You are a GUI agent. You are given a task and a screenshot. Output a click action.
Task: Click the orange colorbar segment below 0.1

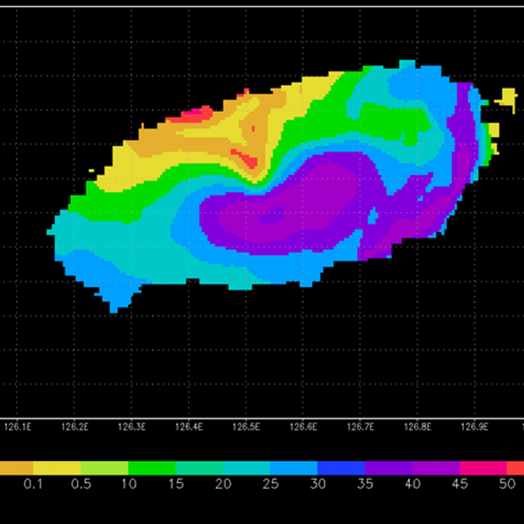pyautogui.click(x=16, y=468)
